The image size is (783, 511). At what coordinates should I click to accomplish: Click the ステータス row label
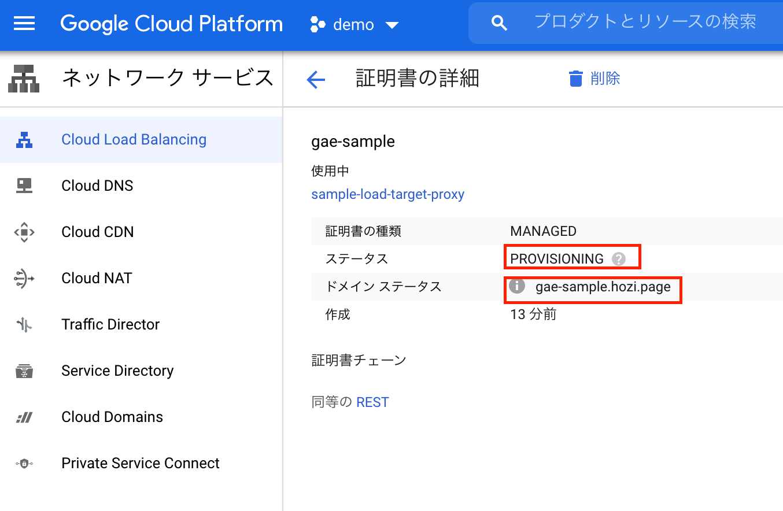[357, 259]
